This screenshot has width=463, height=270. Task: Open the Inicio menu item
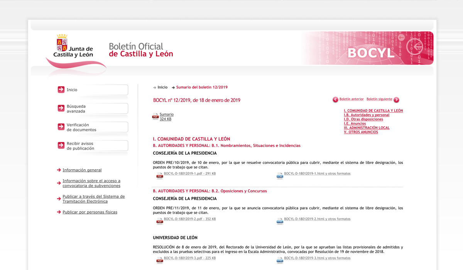(93, 90)
